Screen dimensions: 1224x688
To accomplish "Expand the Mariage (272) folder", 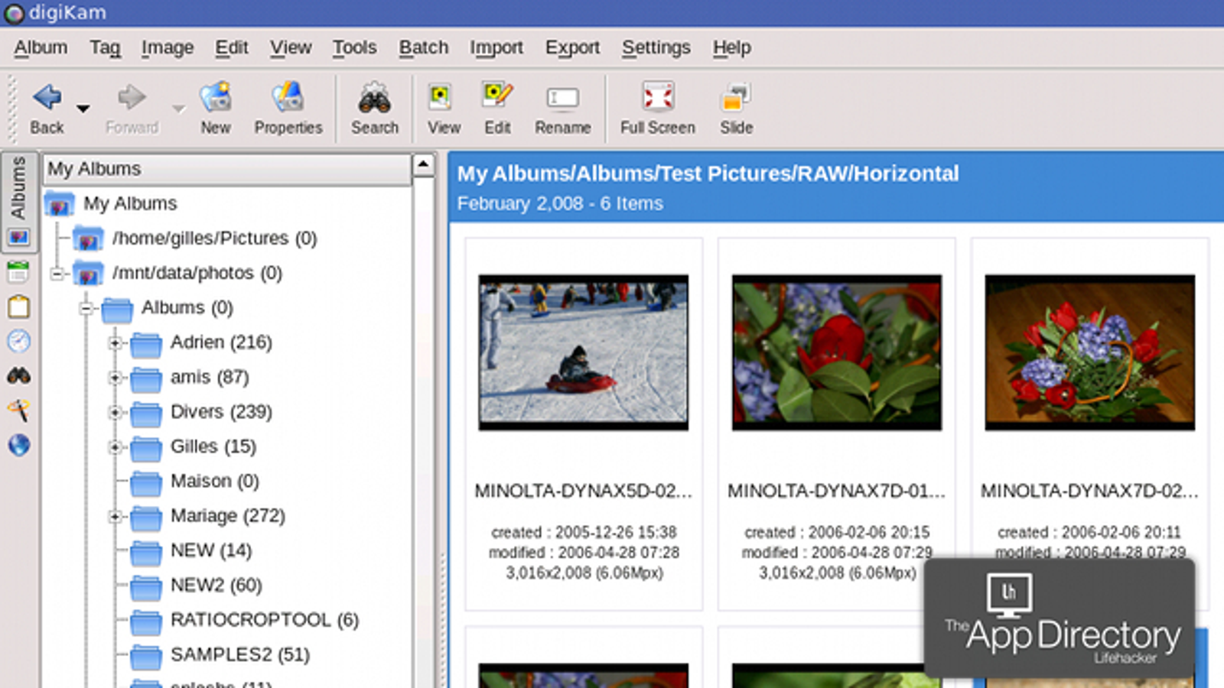I will 115,517.
